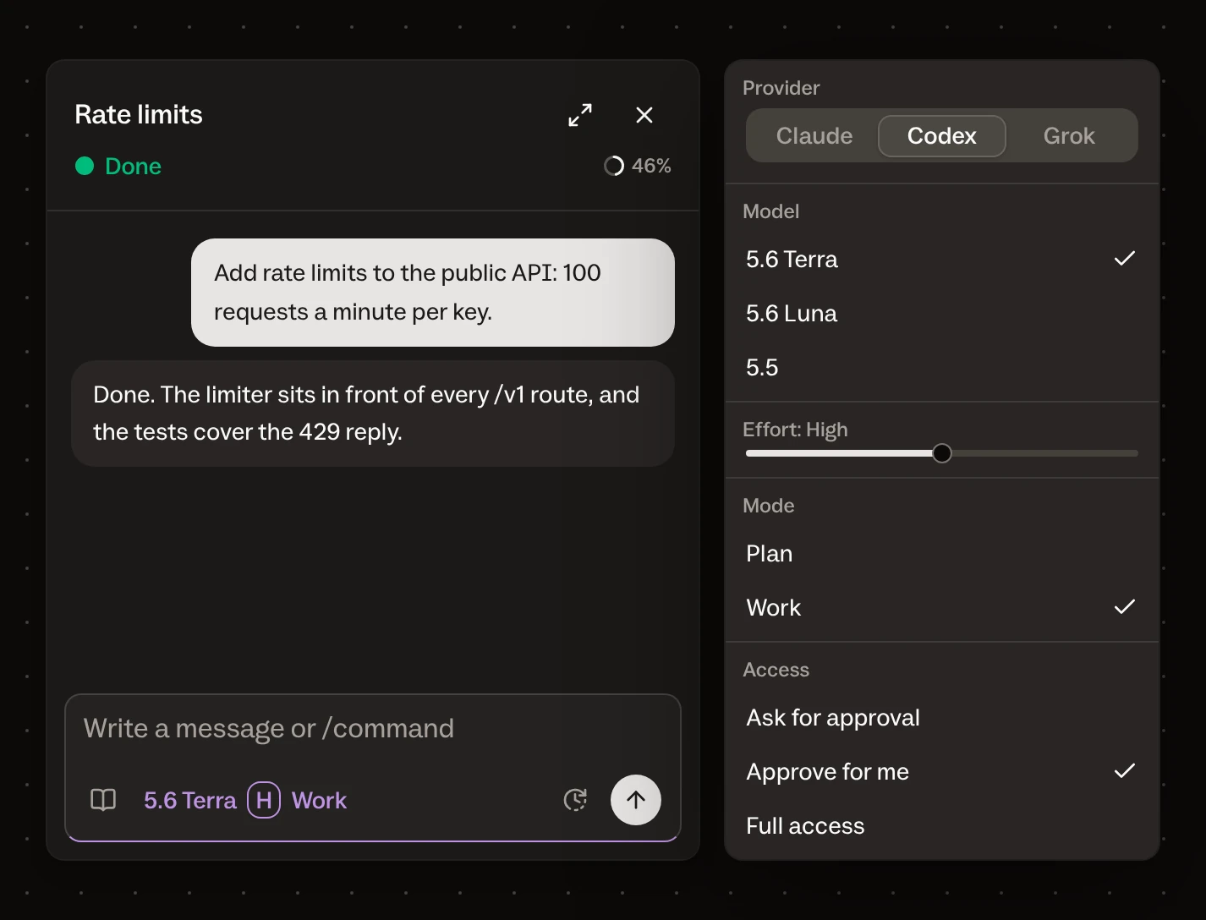The image size is (1206, 920).
Task: Select the Codex provider tab
Action: point(942,136)
